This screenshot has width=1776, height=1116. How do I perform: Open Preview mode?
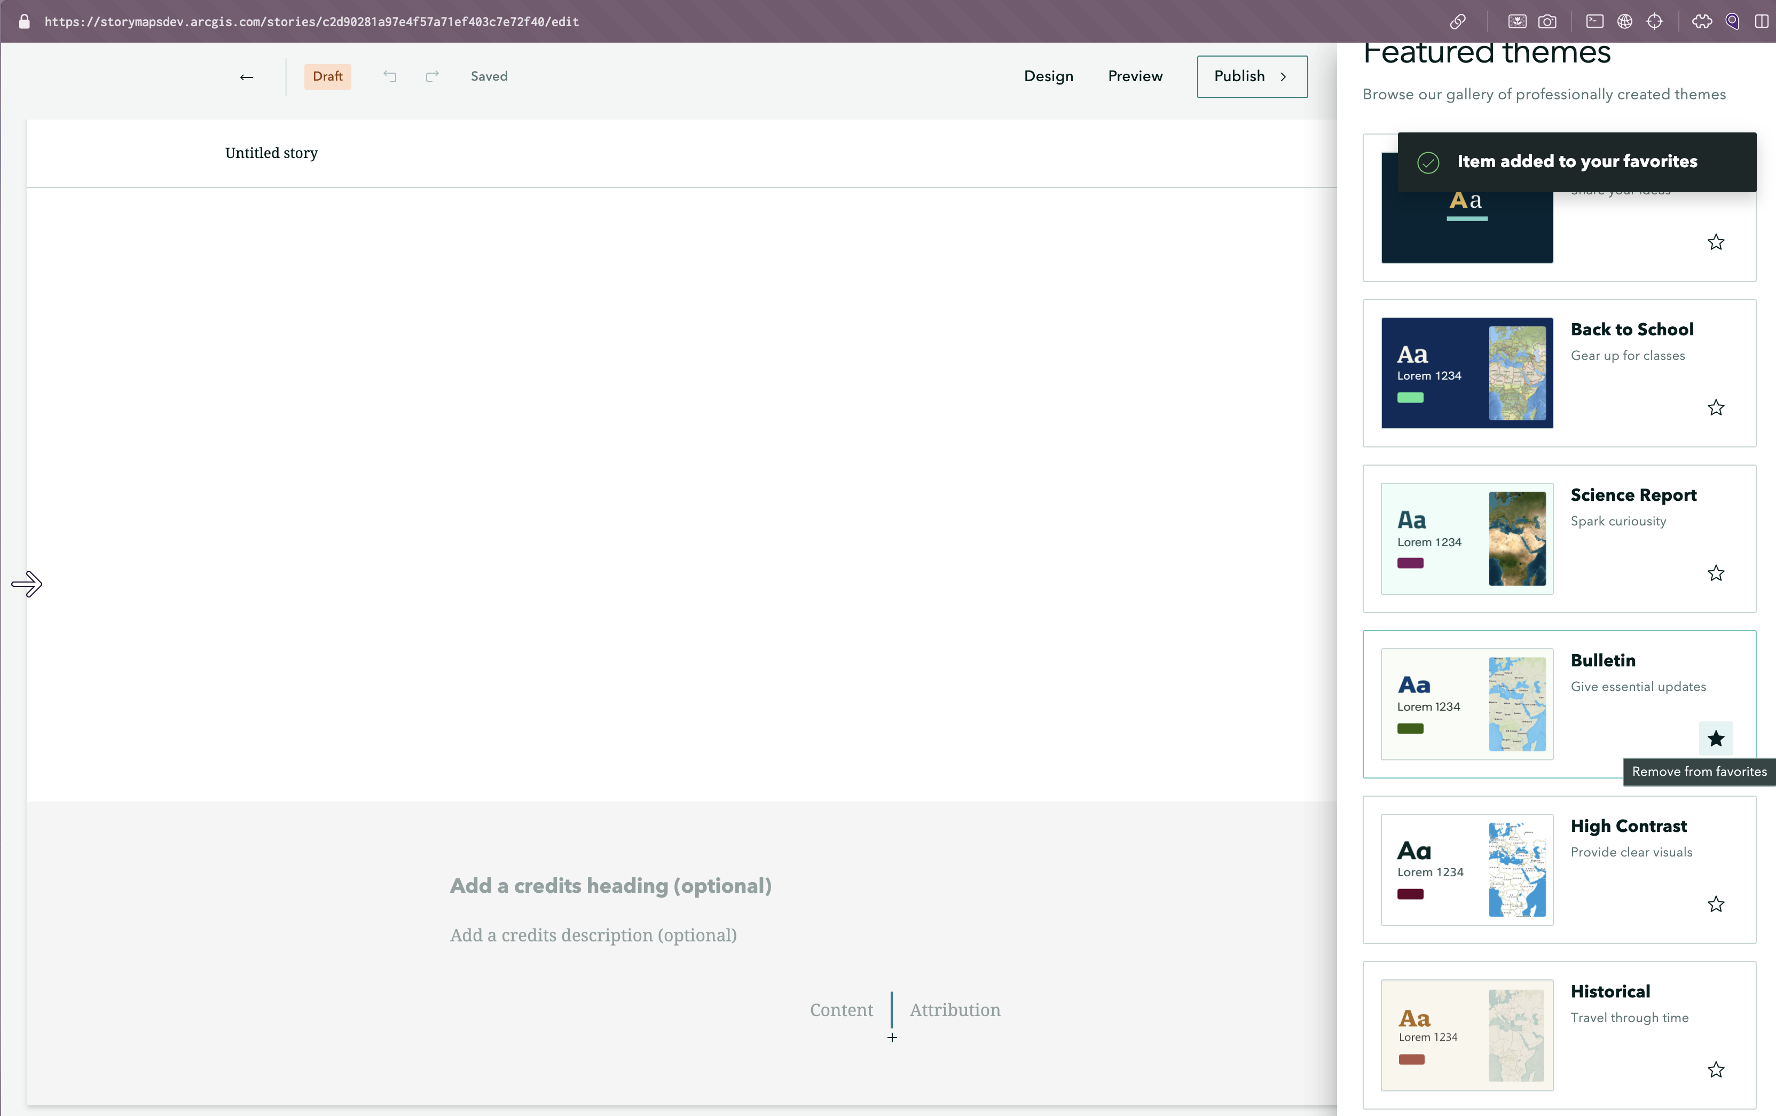1134,76
